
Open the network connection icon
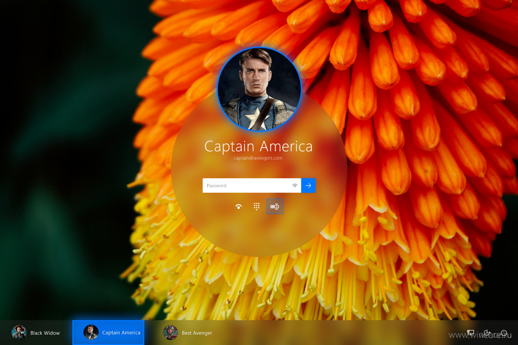pos(471,333)
